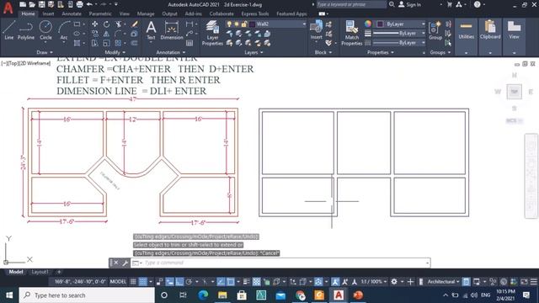Open the Express Tools ribbon tab
This screenshot has height=303, width=539.
[x=255, y=13]
